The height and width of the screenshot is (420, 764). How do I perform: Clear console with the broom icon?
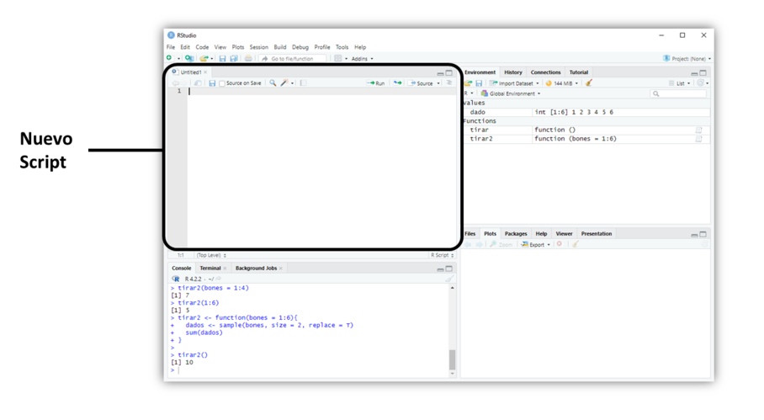click(449, 279)
